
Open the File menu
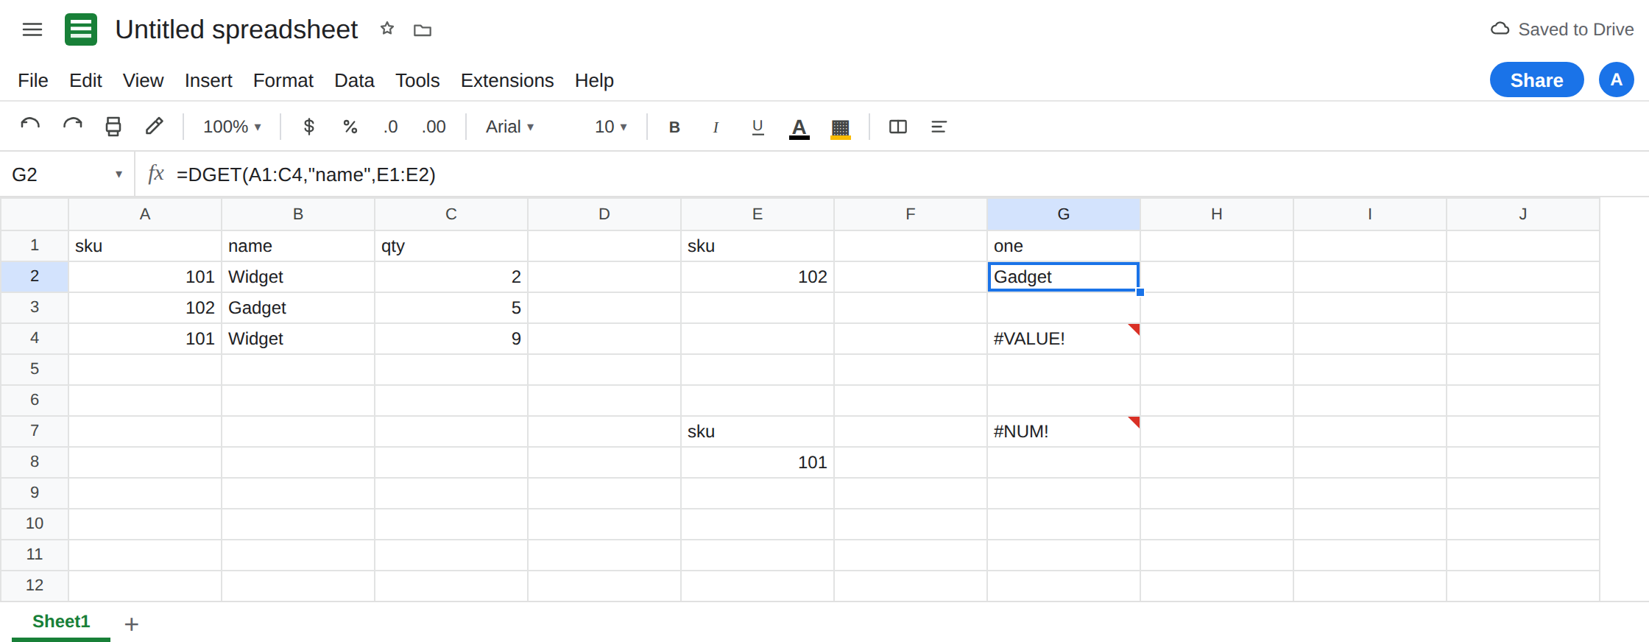coord(33,80)
